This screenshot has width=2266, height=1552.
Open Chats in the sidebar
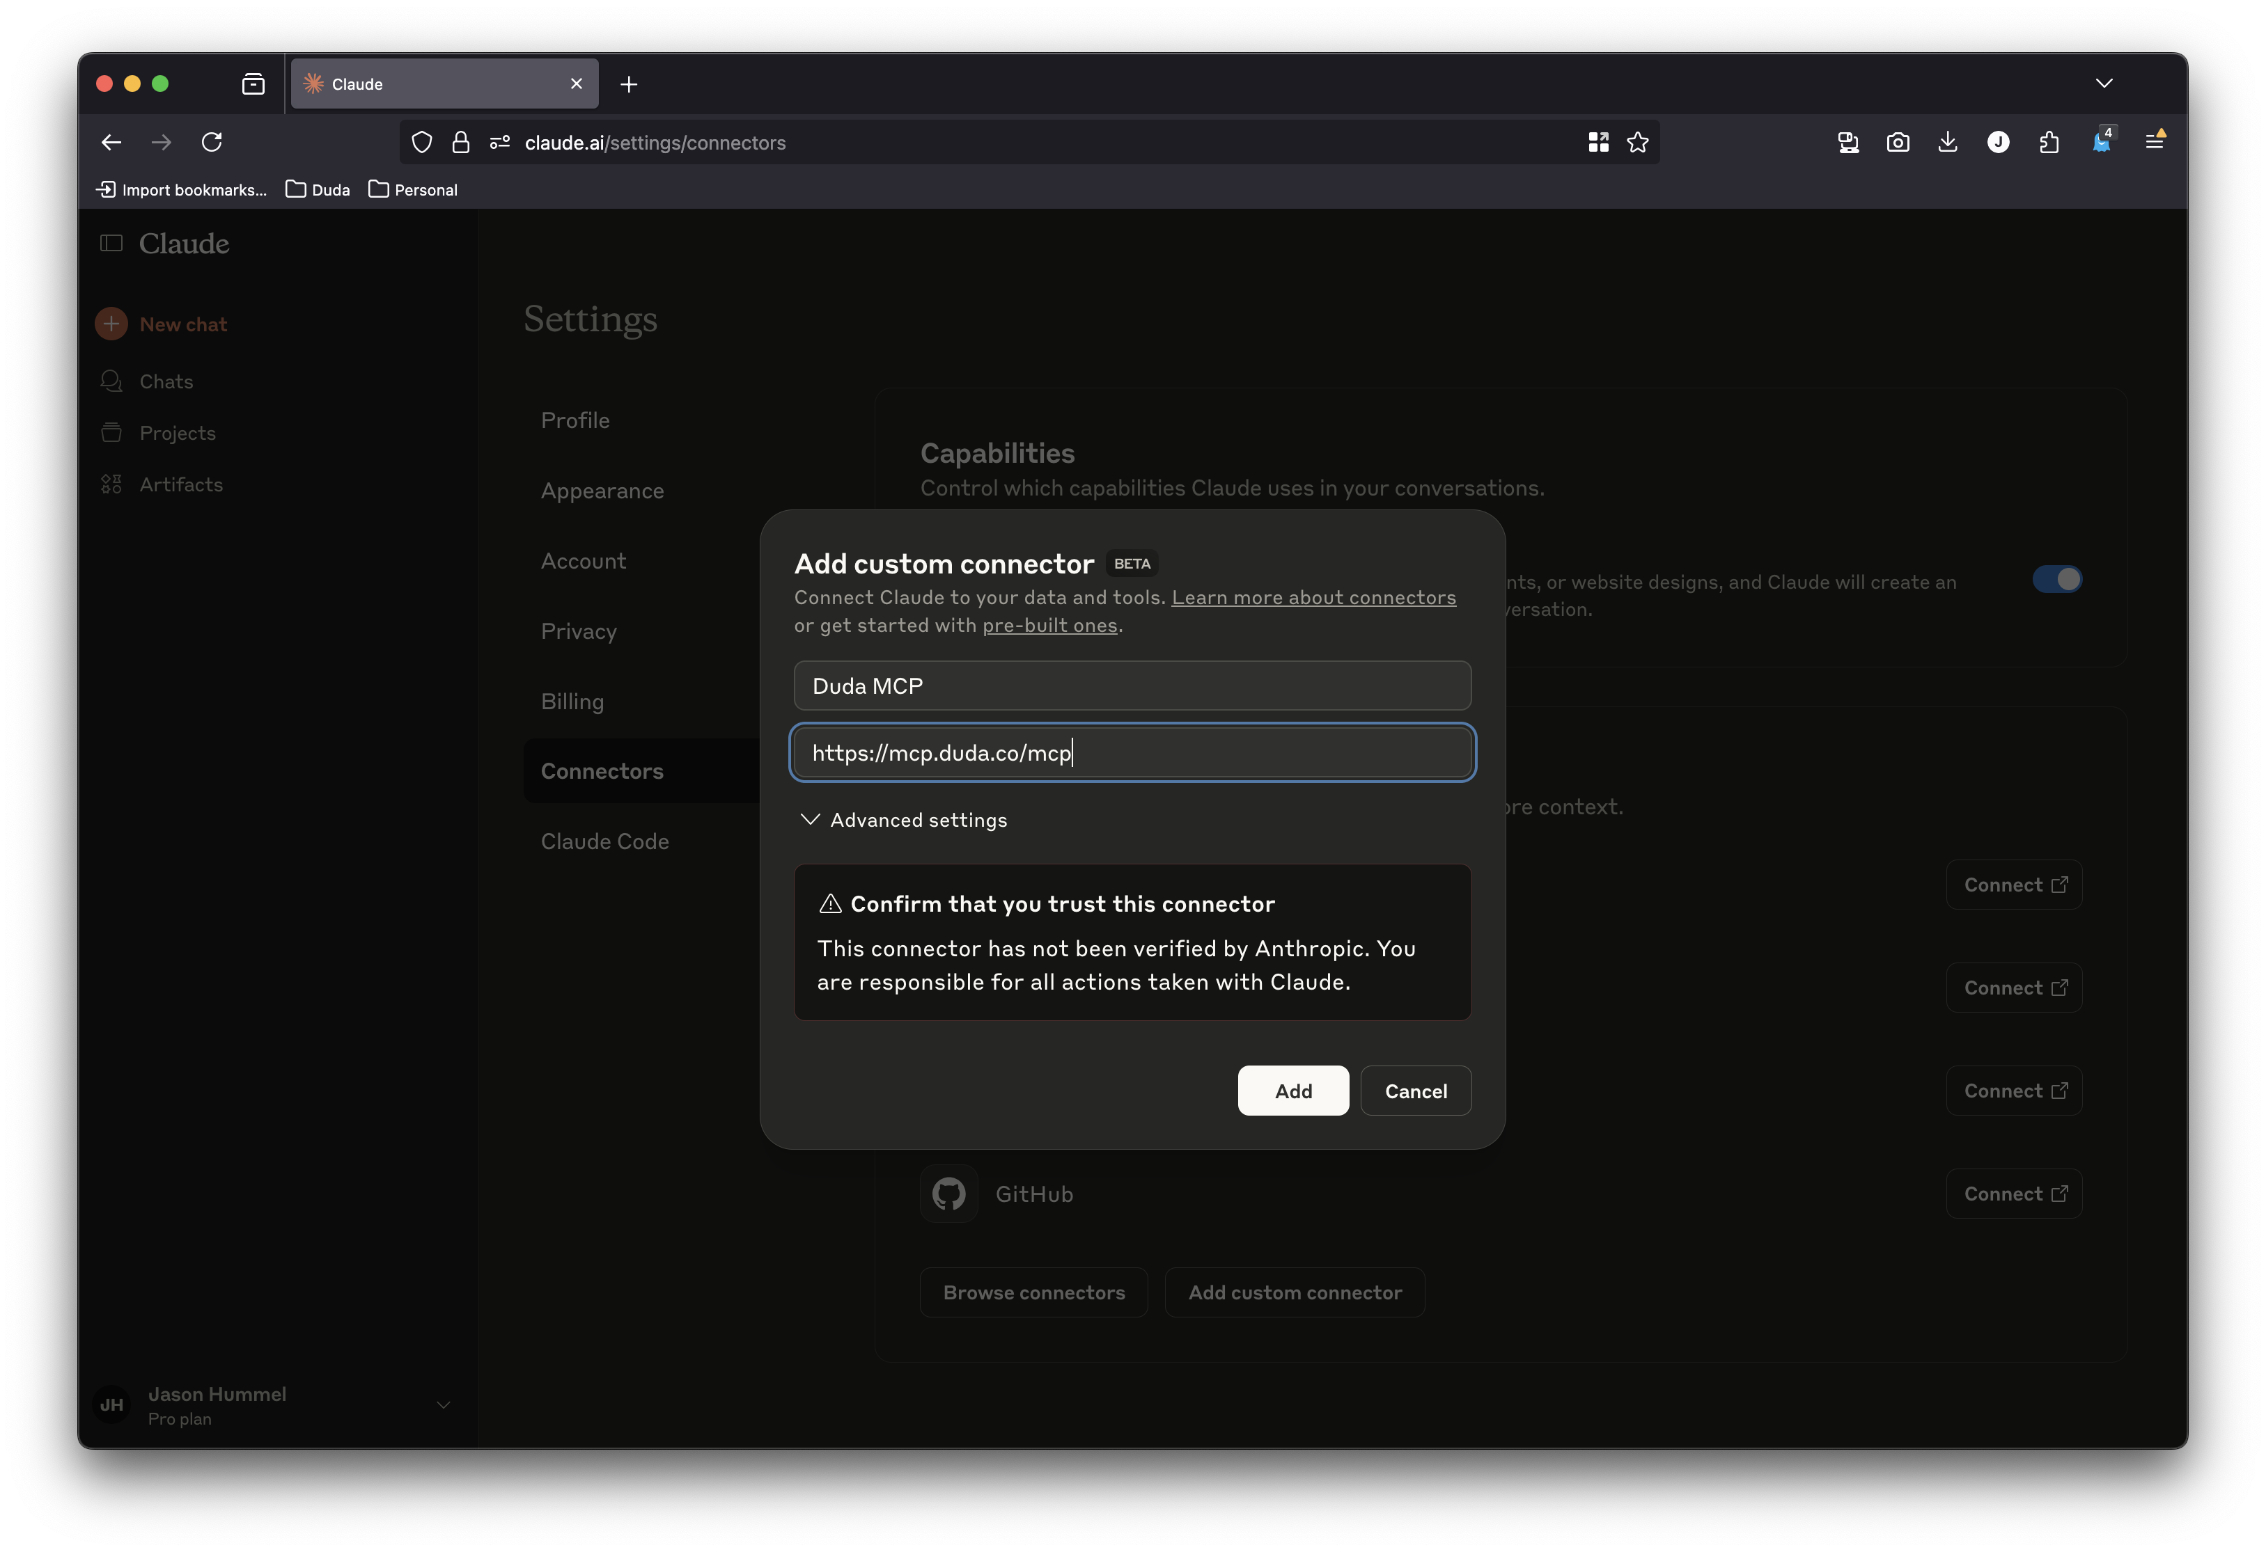click(147, 381)
